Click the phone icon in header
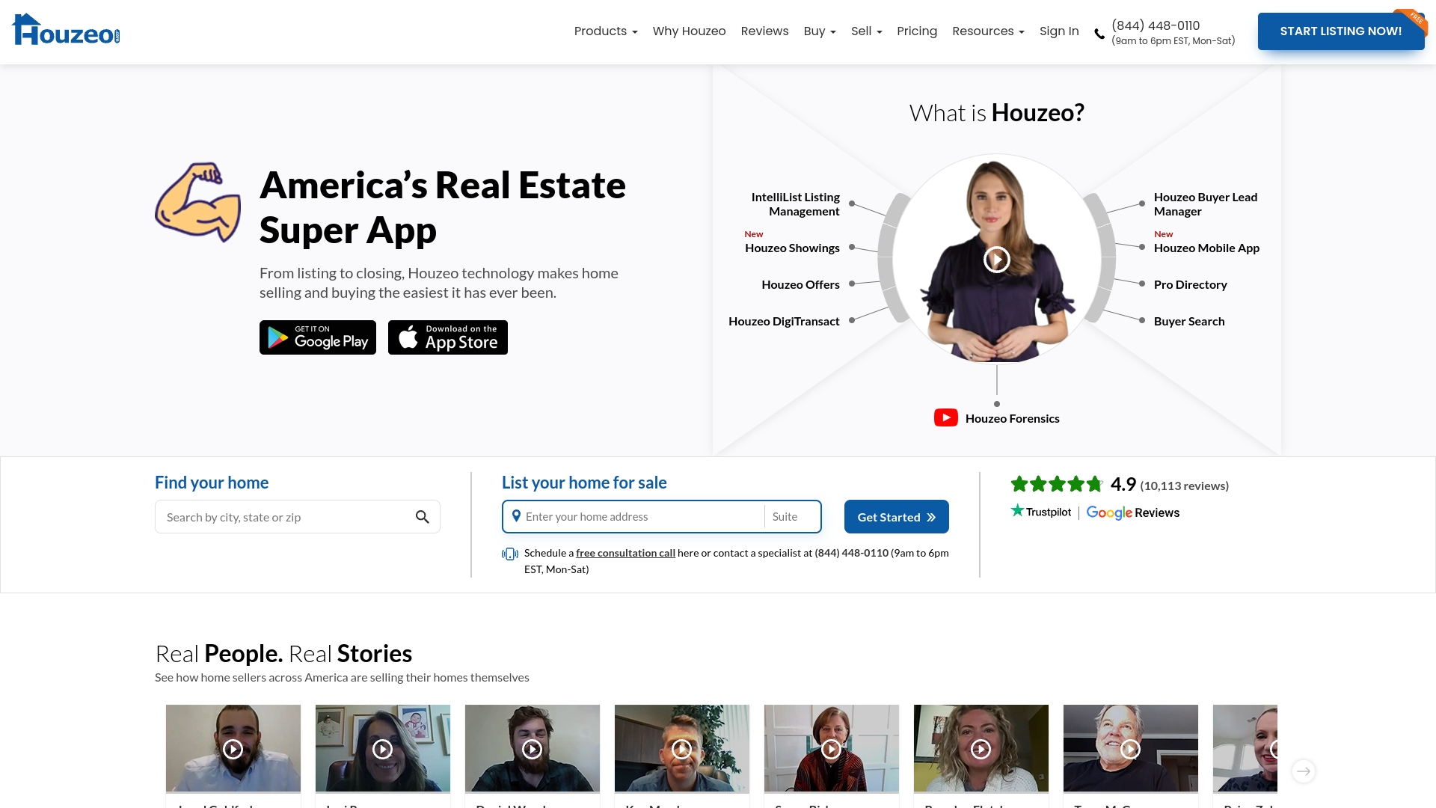The width and height of the screenshot is (1436, 808). coord(1099,34)
